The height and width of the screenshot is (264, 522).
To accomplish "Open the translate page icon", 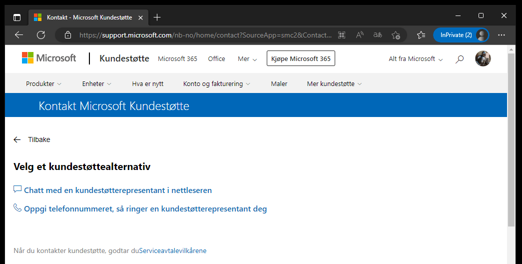I will tap(378, 35).
